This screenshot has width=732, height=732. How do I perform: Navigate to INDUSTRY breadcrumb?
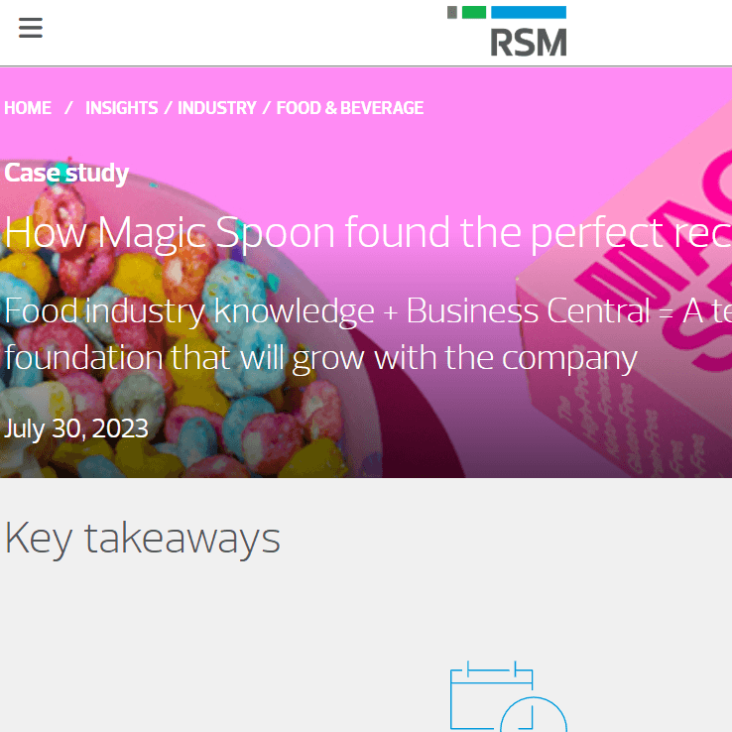click(x=216, y=108)
